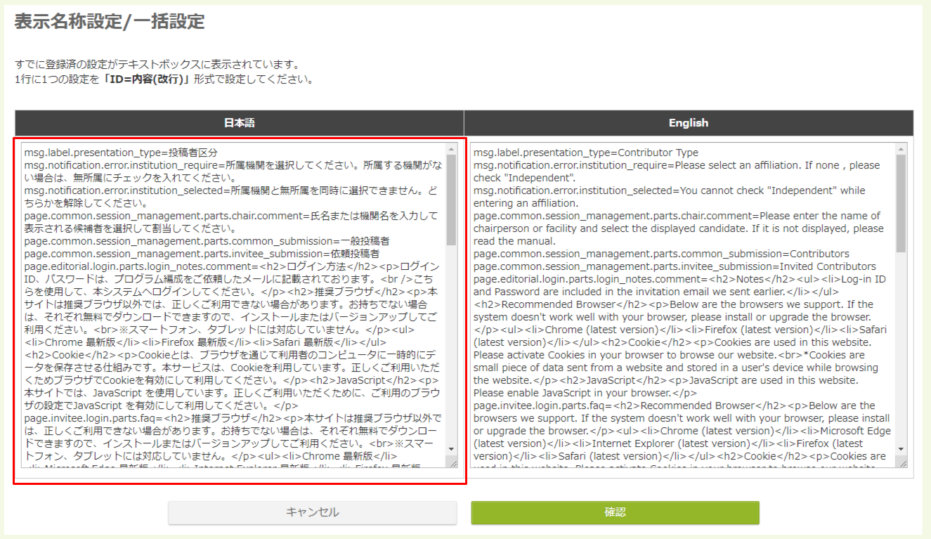The image size is (931, 539).
Task: Click the green 確認 confirm button
Action: [616, 513]
